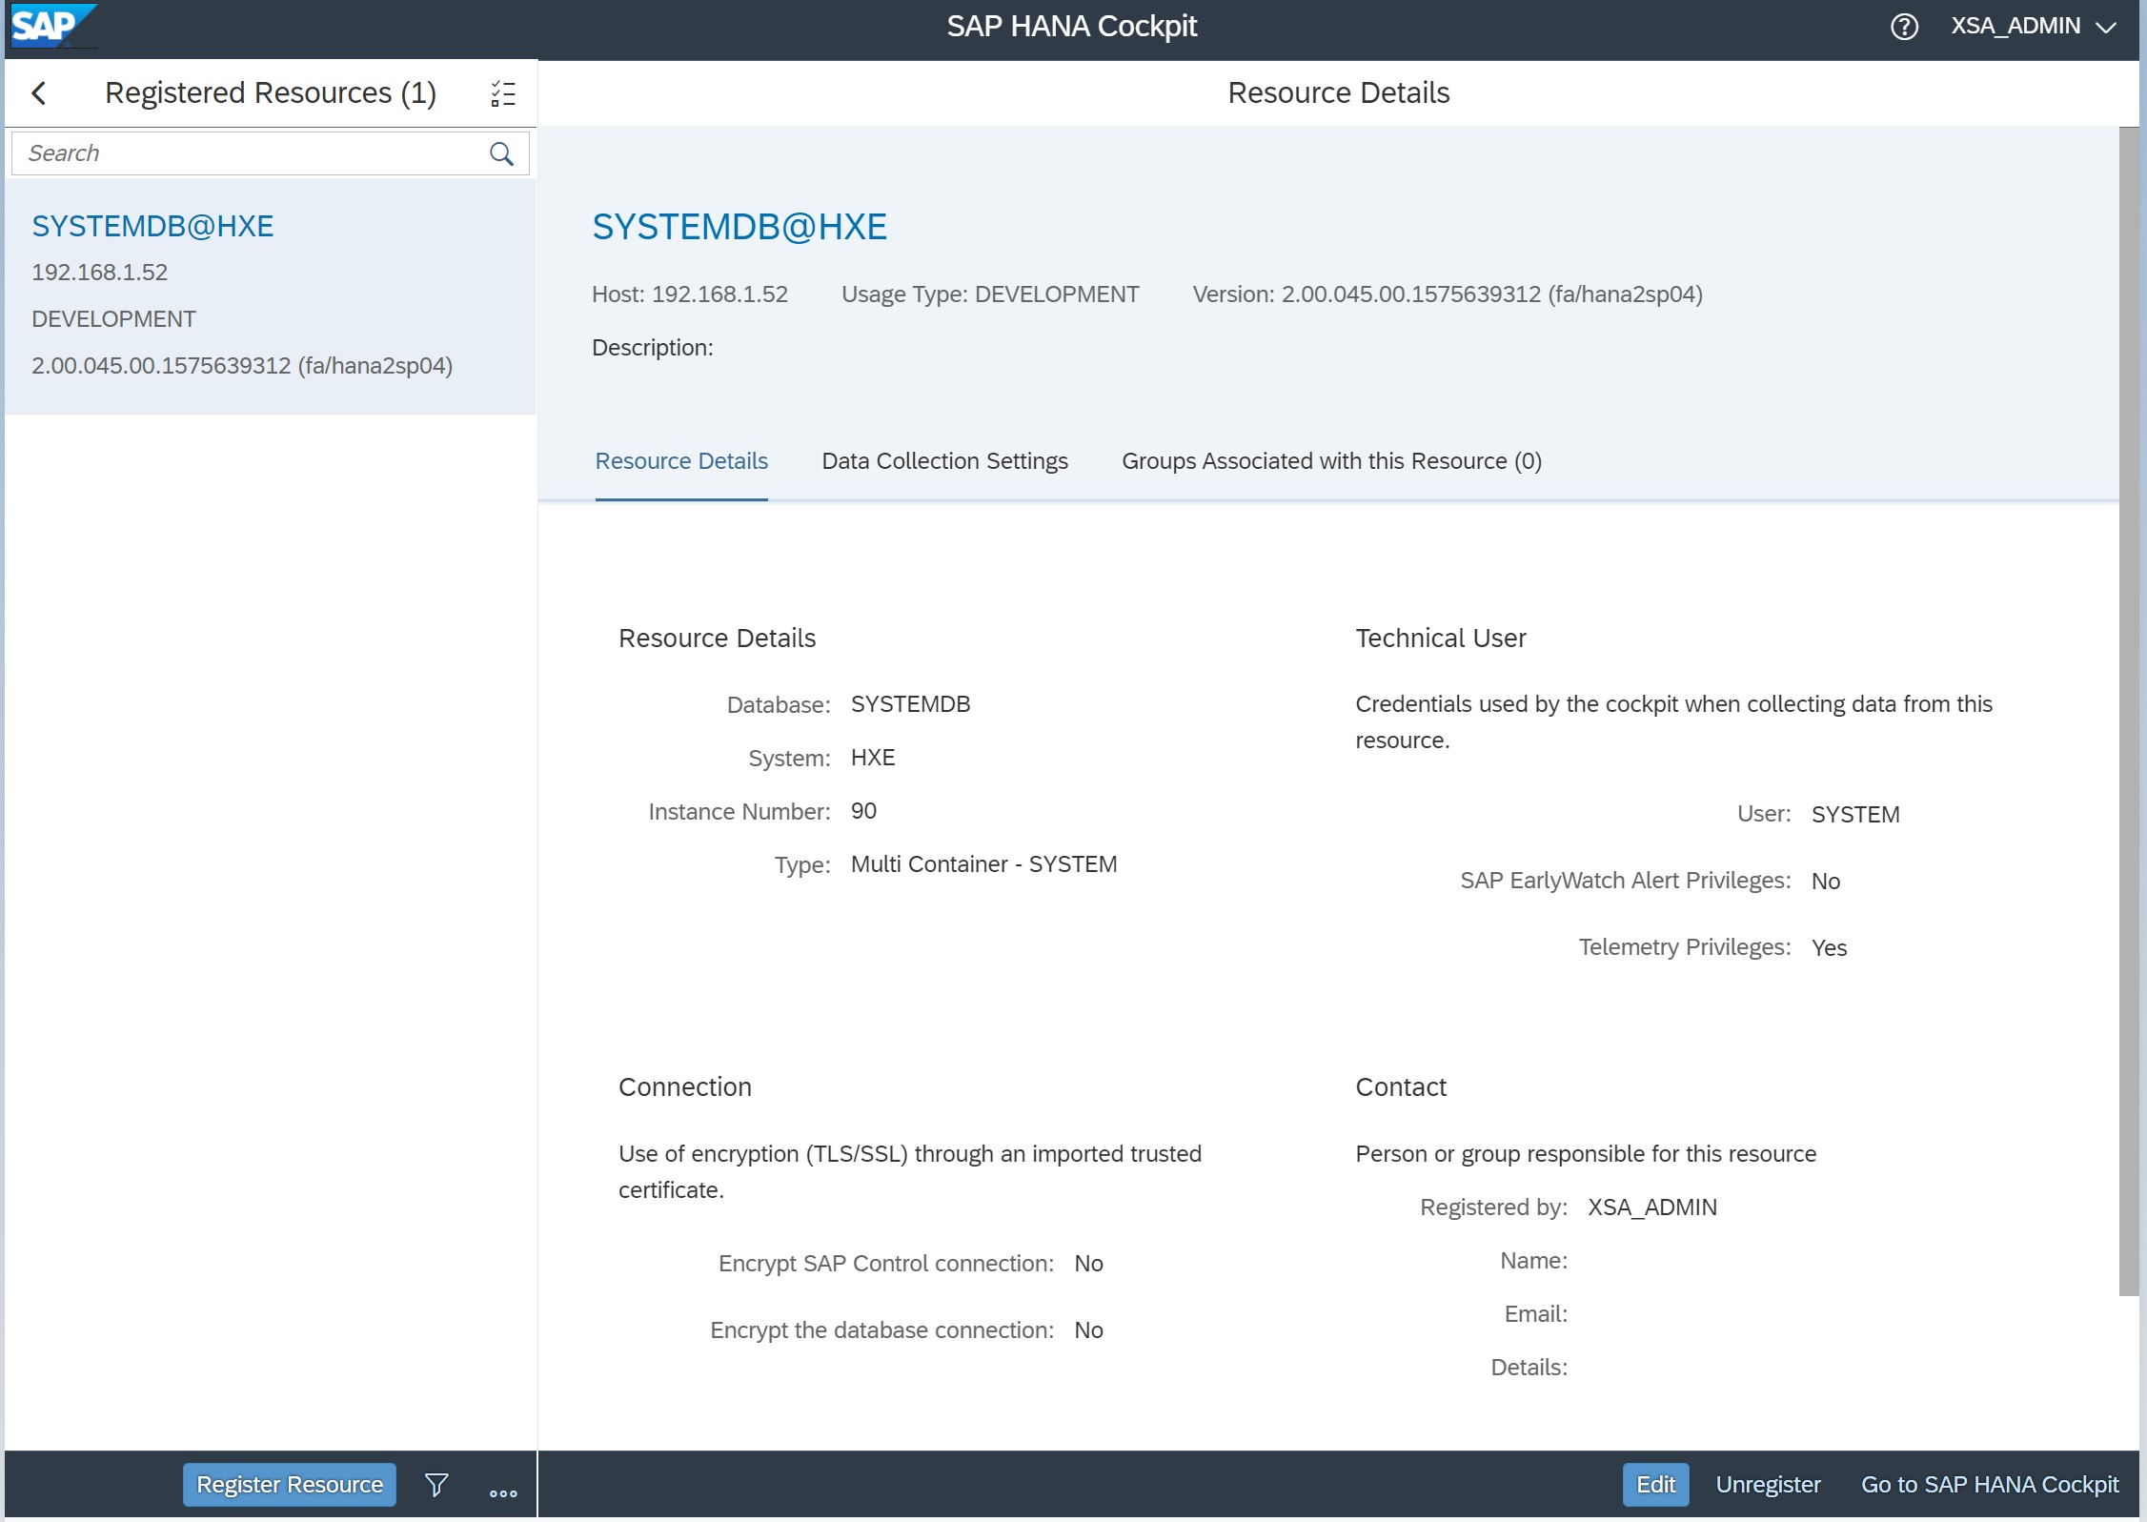Select SYSTEMDB@HXE in the resource list
Screen dimensions: 2147x1522
click(152, 227)
